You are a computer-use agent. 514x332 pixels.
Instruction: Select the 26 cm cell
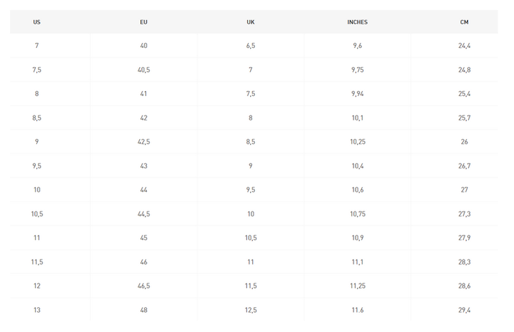coord(464,142)
